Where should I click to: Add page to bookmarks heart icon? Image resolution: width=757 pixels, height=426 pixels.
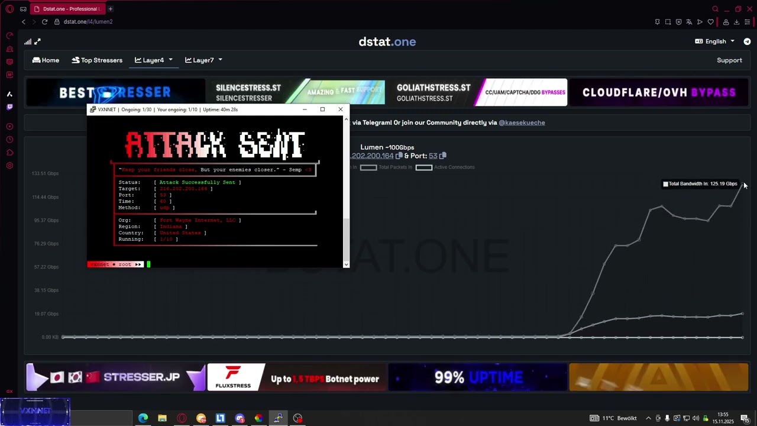(710, 22)
